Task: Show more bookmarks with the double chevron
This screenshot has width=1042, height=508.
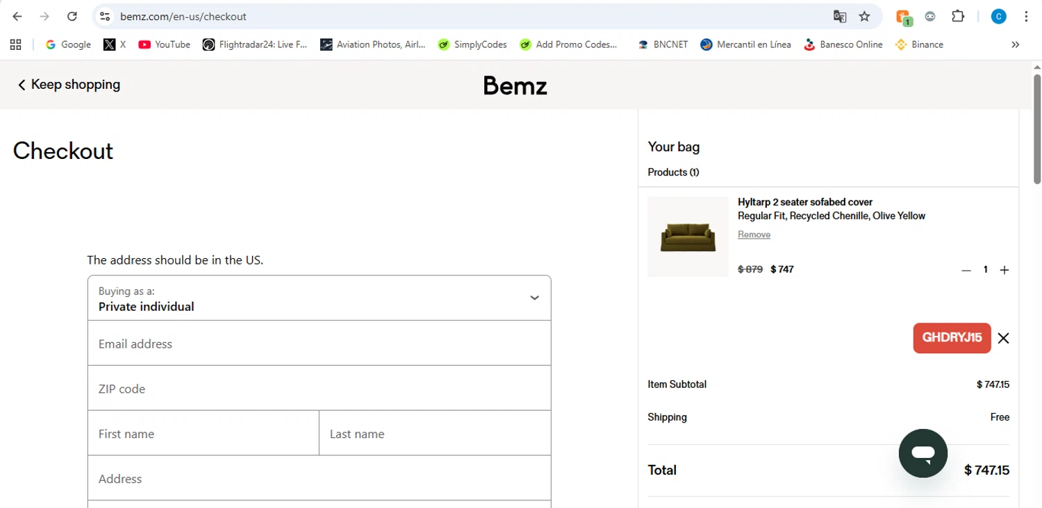Action: point(1016,44)
